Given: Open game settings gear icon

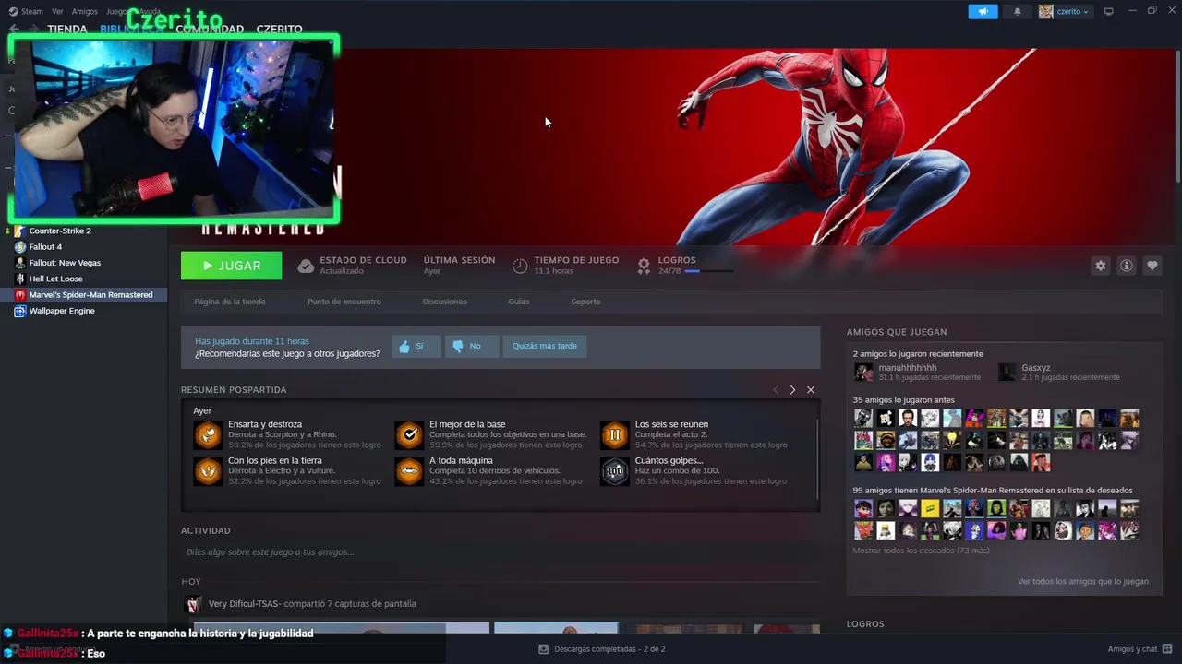Looking at the screenshot, I should [x=1100, y=266].
